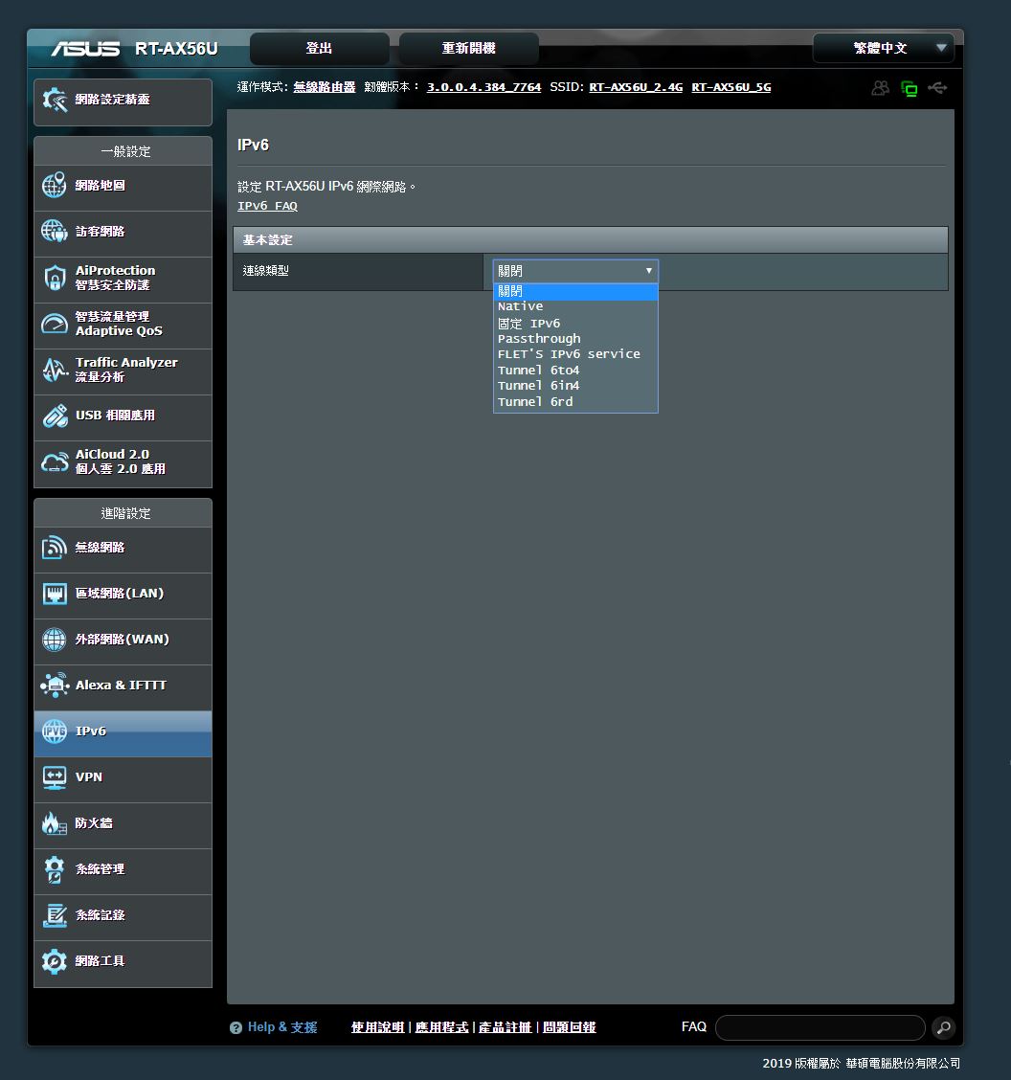
Task: Open AiProtection shield lock icon
Action: (55, 278)
